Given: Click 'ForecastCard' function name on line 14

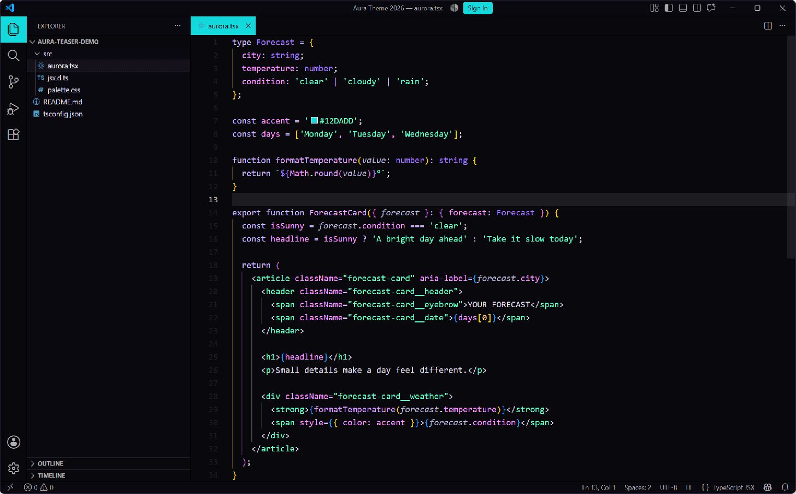Looking at the screenshot, I should coord(338,213).
